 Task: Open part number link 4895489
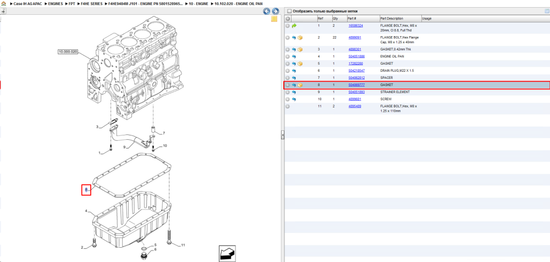(x=355, y=106)
